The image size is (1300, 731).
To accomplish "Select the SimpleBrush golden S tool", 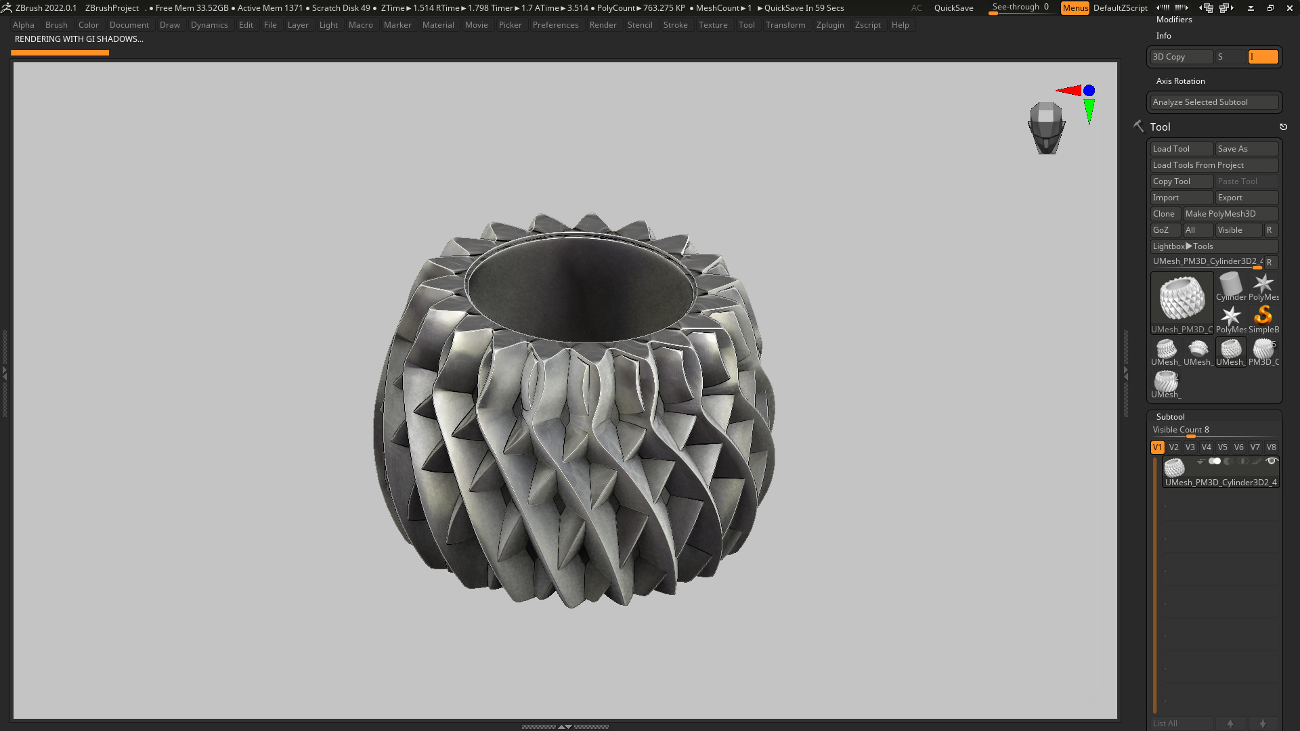I will (1263, 319).
